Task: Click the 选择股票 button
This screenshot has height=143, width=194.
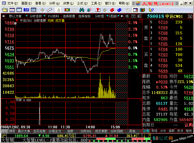Action: (69, 16)
